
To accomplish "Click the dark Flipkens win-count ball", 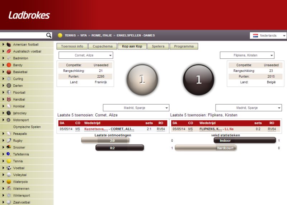I will [199, 79].
